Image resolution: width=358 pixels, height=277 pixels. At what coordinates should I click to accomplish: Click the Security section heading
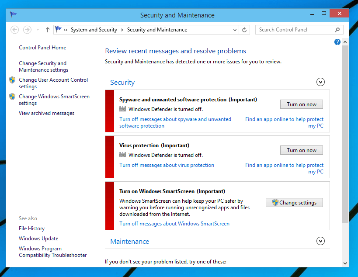(x=122, y=83)
